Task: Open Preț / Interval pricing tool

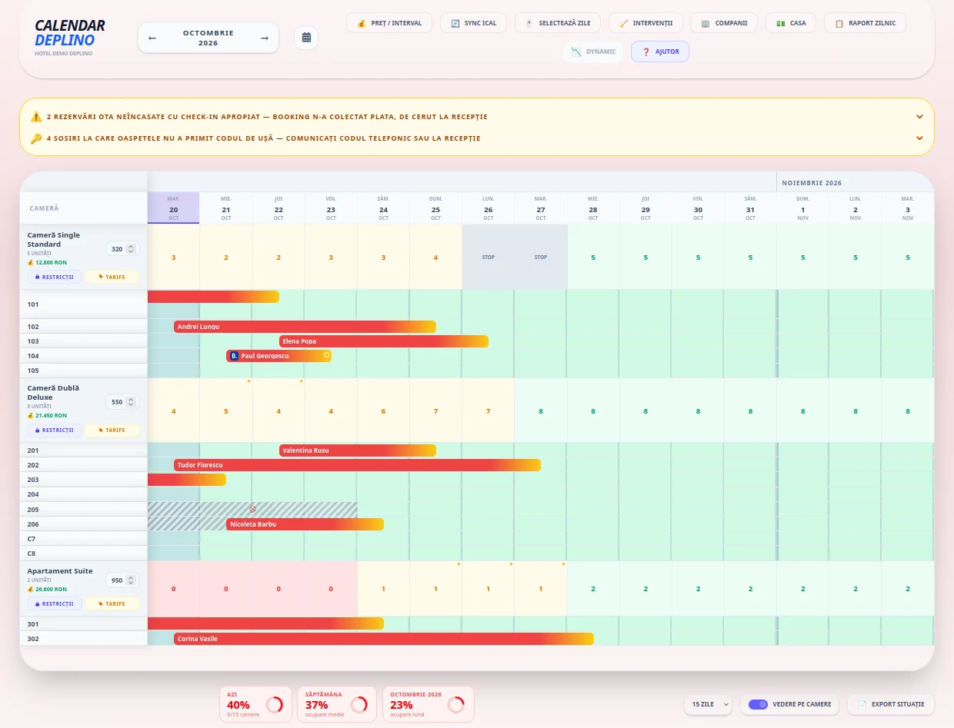Action: 389,23
